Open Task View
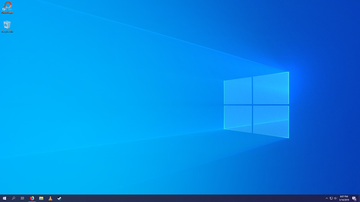This screenshot has height=202, width=360. click(x=22, y=198)
